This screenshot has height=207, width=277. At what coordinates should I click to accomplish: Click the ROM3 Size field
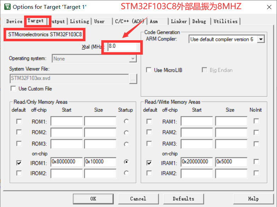[x=100, y=144]
